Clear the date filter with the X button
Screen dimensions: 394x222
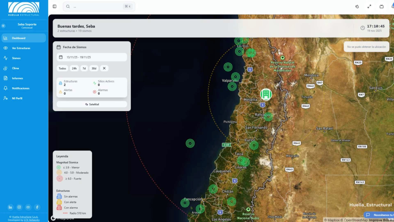point(104,68)
